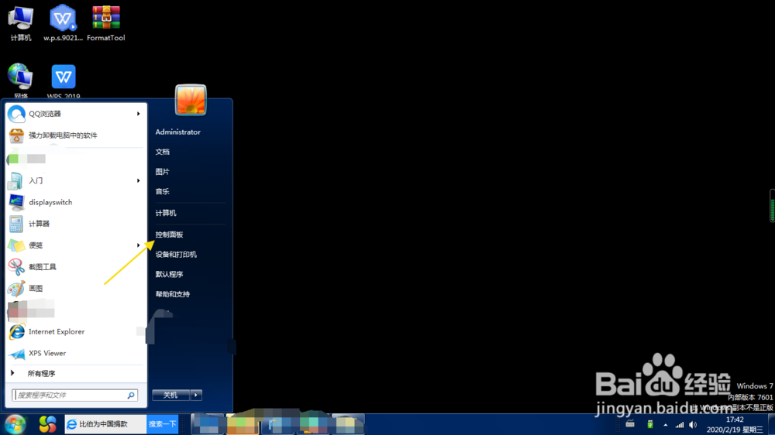The width and height of the screenshot is (775, 435).
Task: Open the volume speaker tray icon
Action: pos(693,425)
